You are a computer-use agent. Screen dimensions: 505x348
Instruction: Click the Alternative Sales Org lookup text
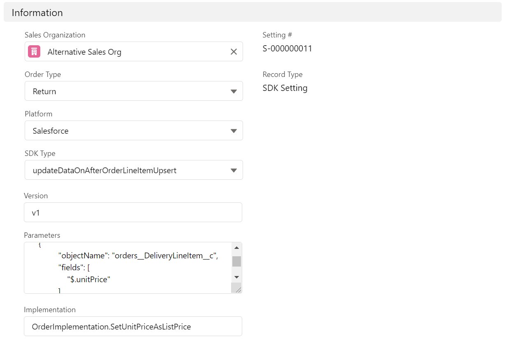pos(84,52)
